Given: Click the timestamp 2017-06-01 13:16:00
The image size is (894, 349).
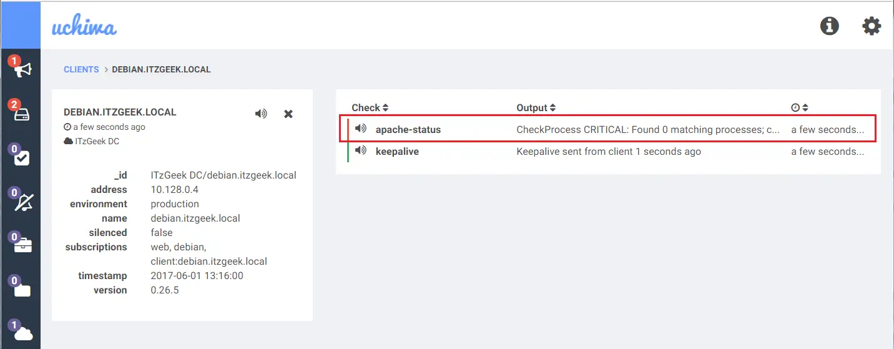Looking at the screenshot, I should pos(197,276).
